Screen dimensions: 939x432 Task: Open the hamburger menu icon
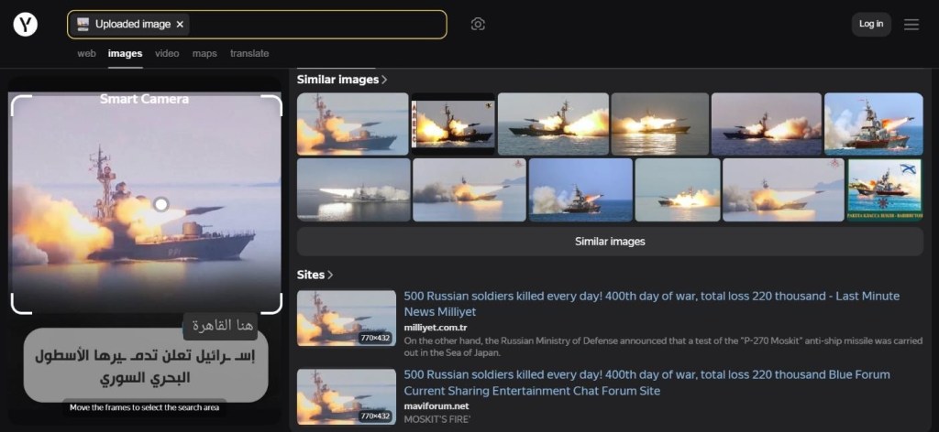point(911,25)
